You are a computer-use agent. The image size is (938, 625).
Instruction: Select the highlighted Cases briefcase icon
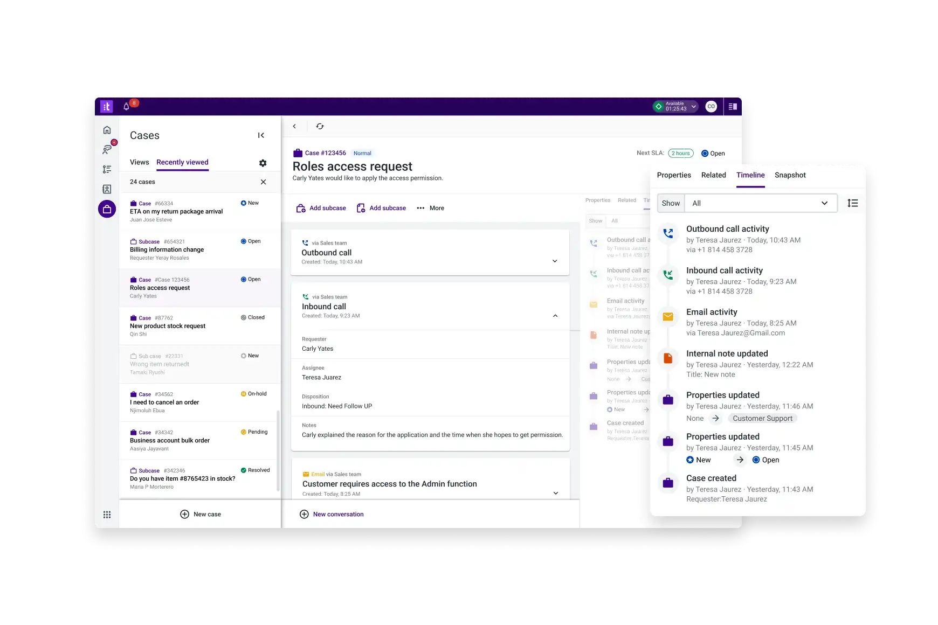107,209
